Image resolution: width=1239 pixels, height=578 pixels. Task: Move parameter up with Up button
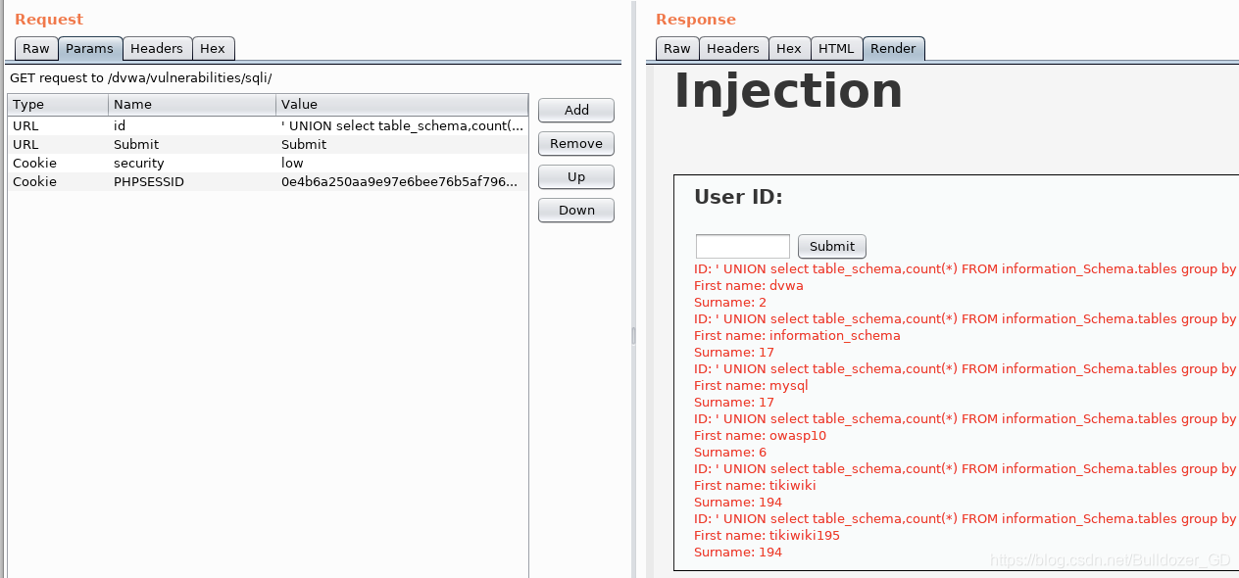pos(576,176)
